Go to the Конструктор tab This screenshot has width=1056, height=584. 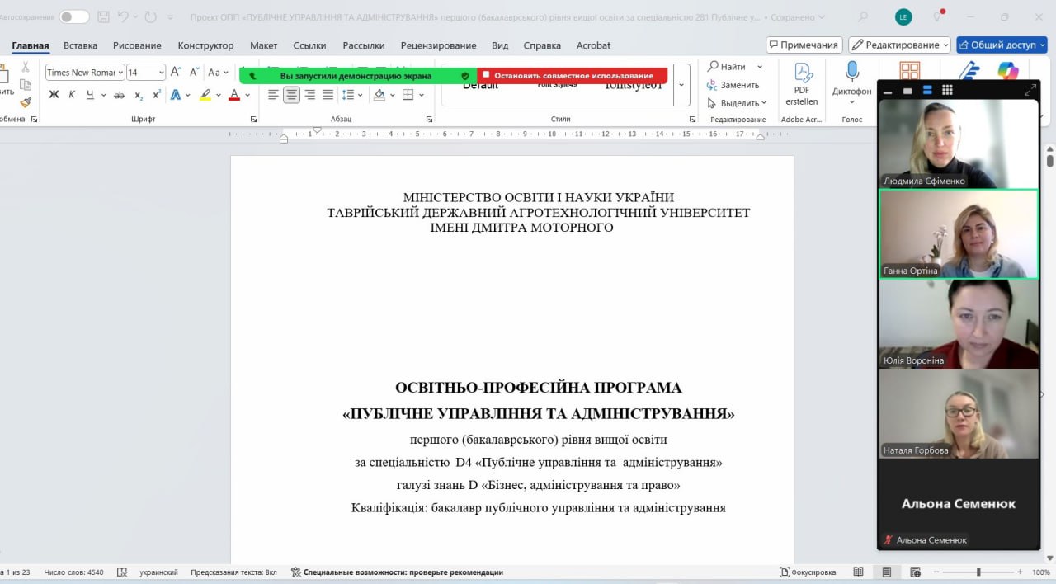click(x=205, y=45)
